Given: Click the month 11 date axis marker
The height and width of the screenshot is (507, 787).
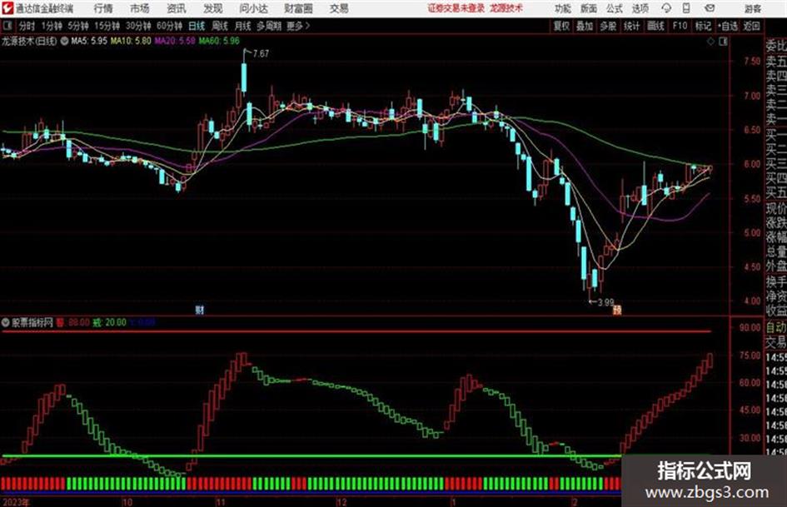Looking at the screenshot, I should 221,502.
